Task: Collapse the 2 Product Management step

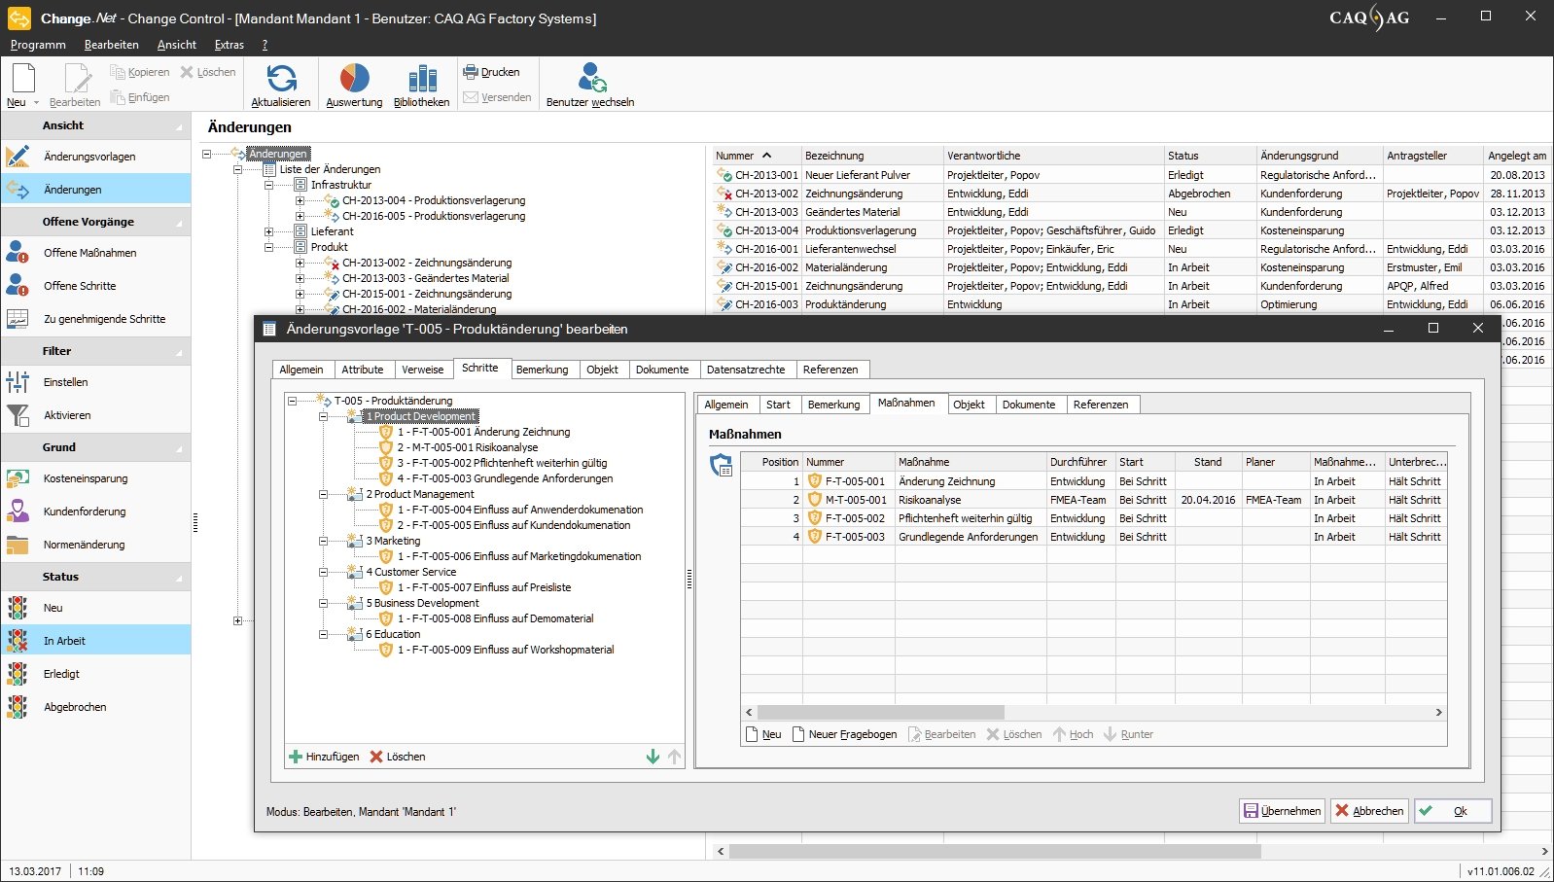Action: (323, 494)
